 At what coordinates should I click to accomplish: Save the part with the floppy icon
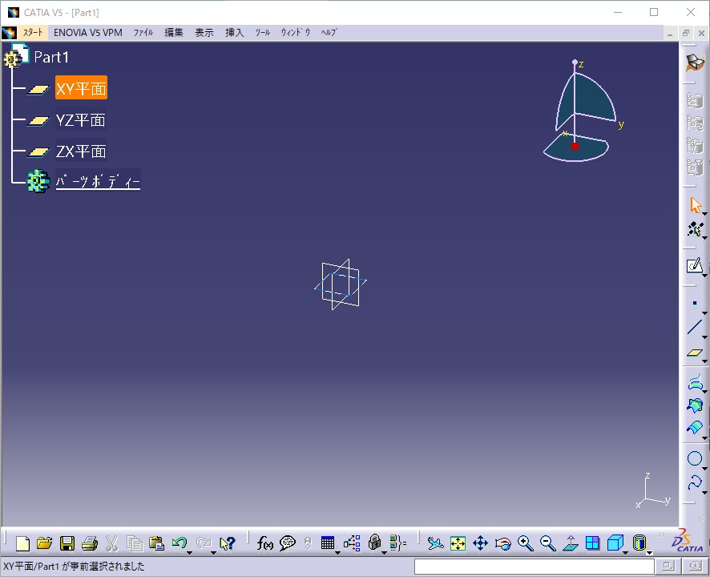(x=67, y=543)
